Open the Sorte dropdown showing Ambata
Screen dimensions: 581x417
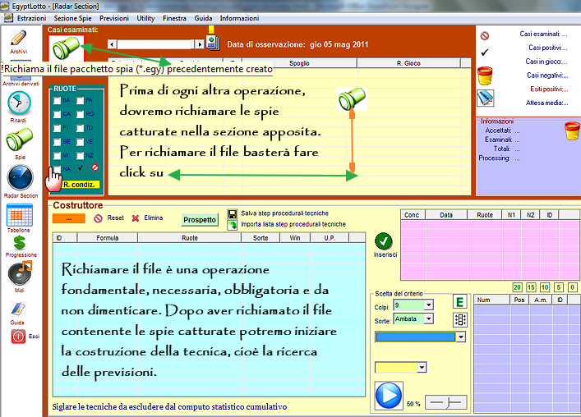(x=429, y=318)
